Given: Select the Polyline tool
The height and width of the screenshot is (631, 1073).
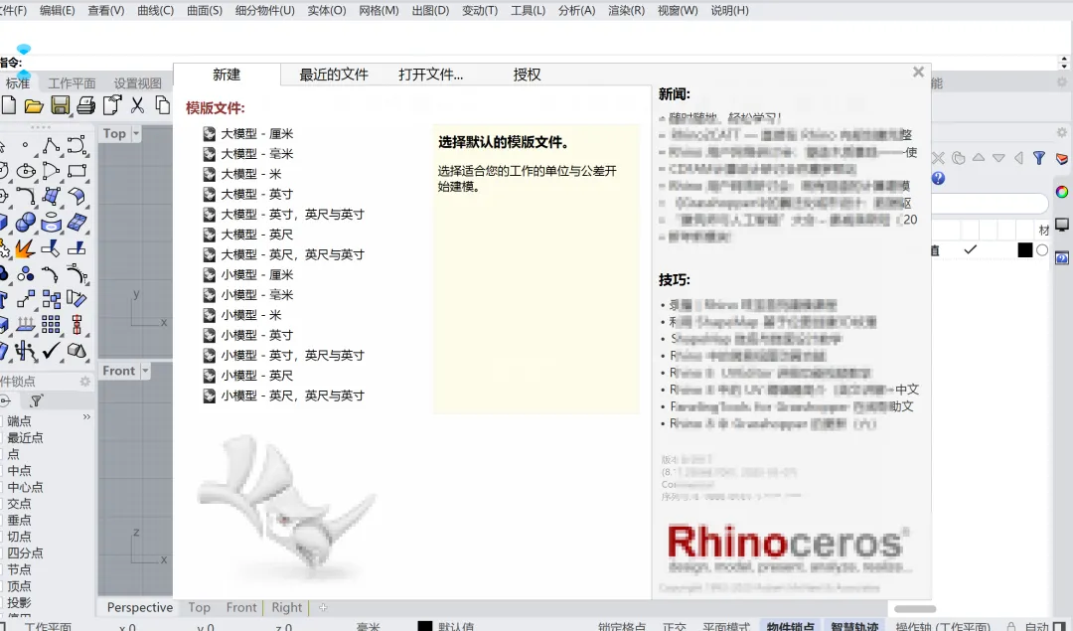Looking at the screenshot, I should tap(51, 145).
